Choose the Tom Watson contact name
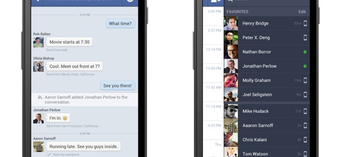This screenshot has width=339, height=157. point(256,154)
